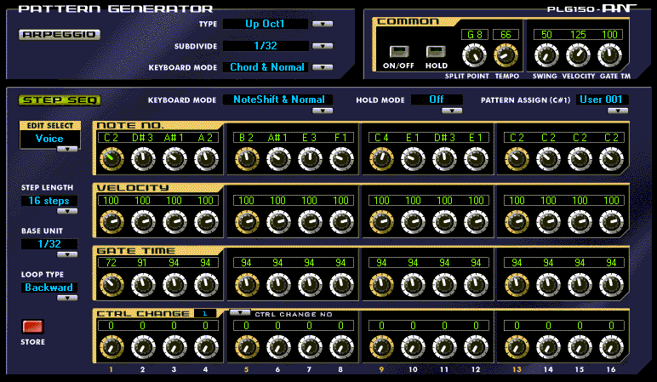Click the Subdivide value field 1/32

[266, 46]
